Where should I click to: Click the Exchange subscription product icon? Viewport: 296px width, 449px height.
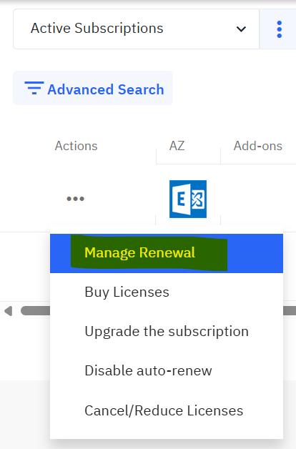(188, 199)
